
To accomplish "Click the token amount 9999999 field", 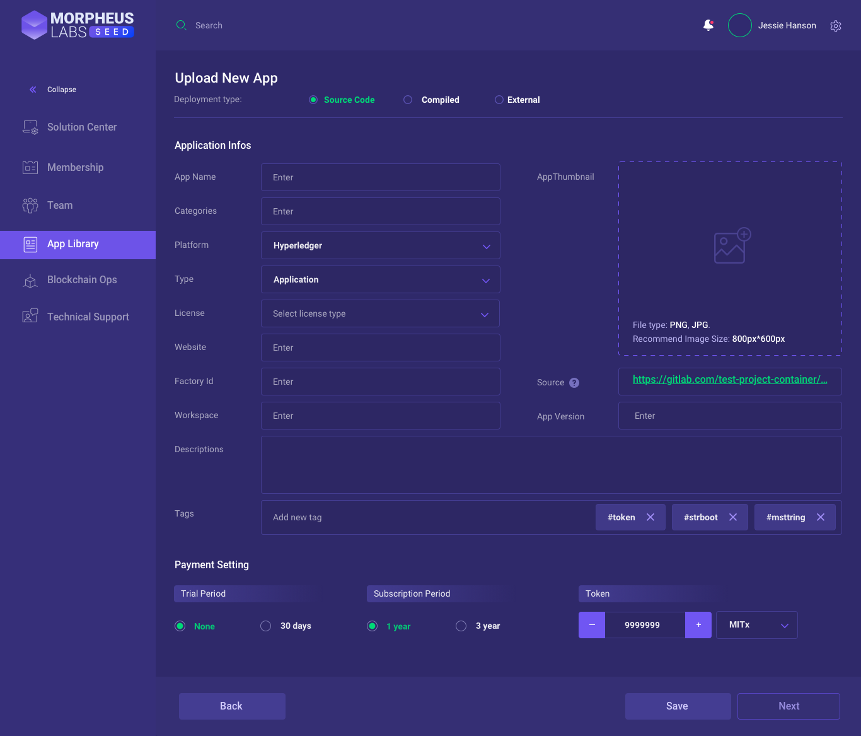I will (645, 625).
